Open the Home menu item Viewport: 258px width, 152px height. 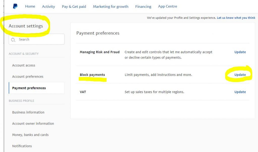30,6
